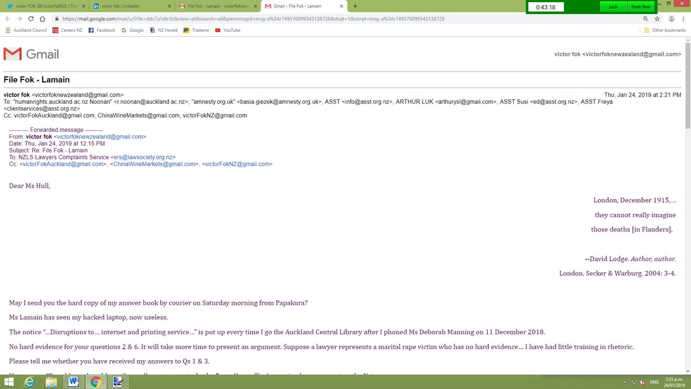This screenshot has height=389, width=691.
Task: Switch to the victor fok LinkedIn tab
Action: pyautogui.click(x=131, y=6)
